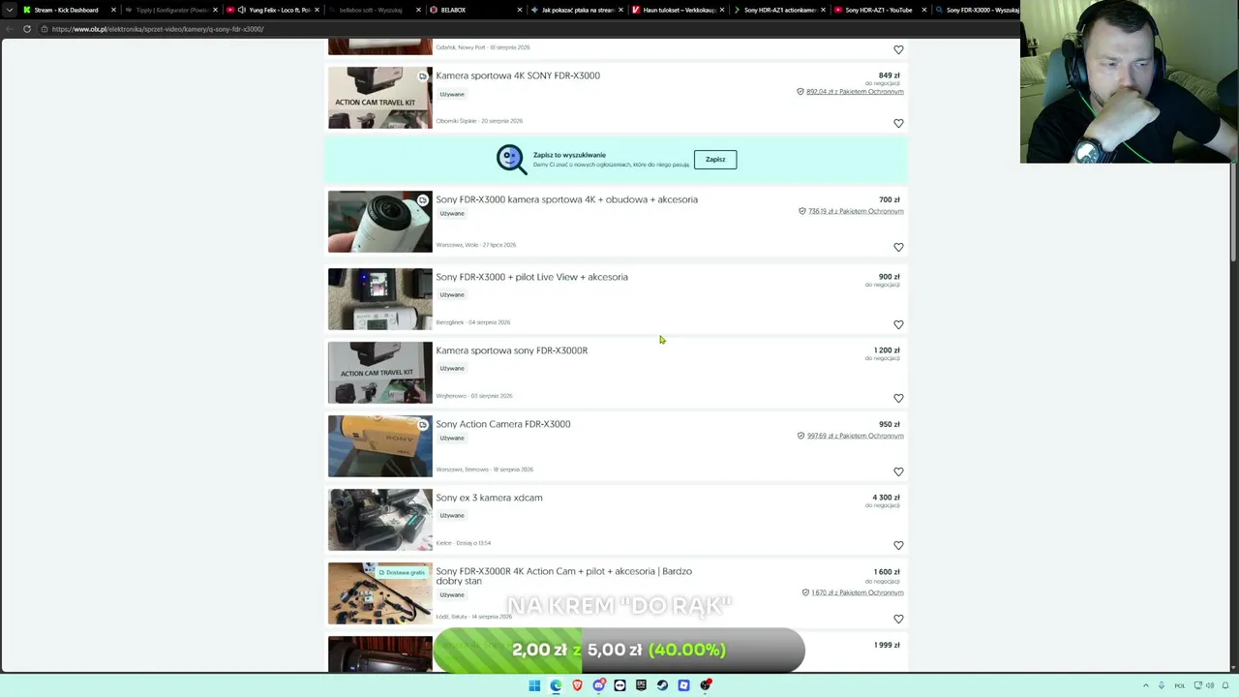
Task: Open the Sony ex 3 xdcam thumbnail
Action: coord(380,520)
